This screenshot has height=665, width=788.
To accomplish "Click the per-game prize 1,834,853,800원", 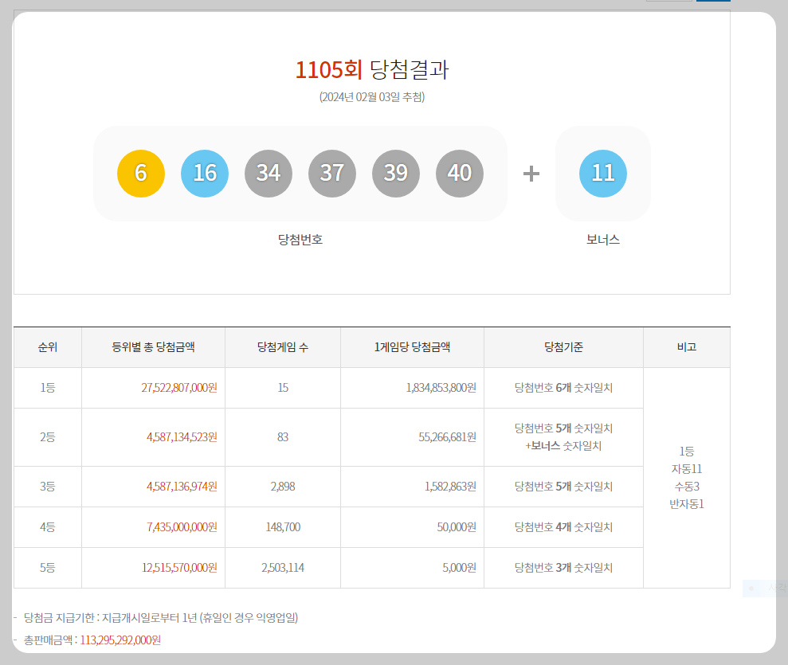I will 441,388.
